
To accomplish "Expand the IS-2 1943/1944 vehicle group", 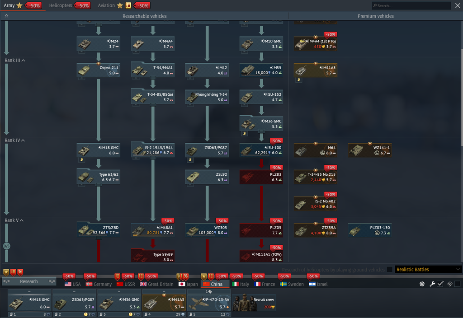I will tap(153, 150).
